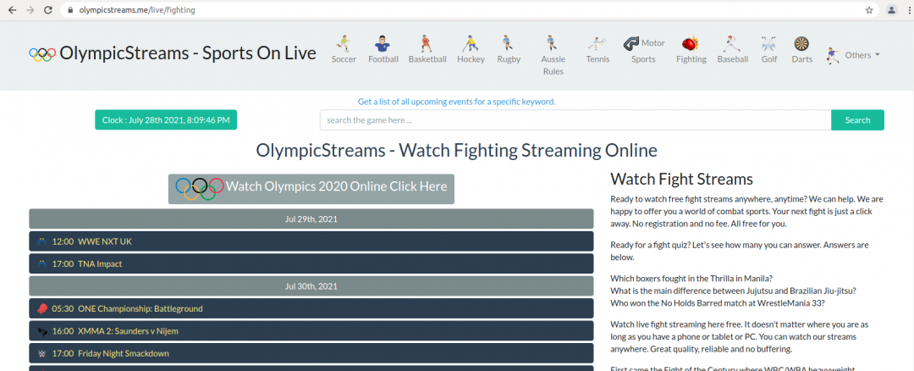Click the Darts dartboard icon
This screenshot has height=371, width=914.
(801, 43)
